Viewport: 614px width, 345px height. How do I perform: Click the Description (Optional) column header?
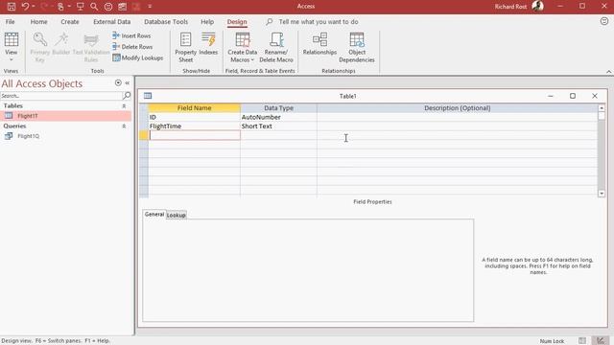point(457,108)
